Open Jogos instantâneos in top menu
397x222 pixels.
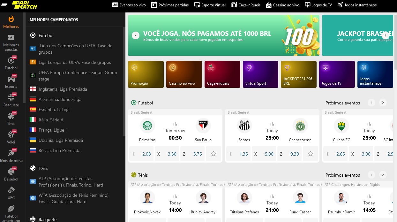pos(357,5)
